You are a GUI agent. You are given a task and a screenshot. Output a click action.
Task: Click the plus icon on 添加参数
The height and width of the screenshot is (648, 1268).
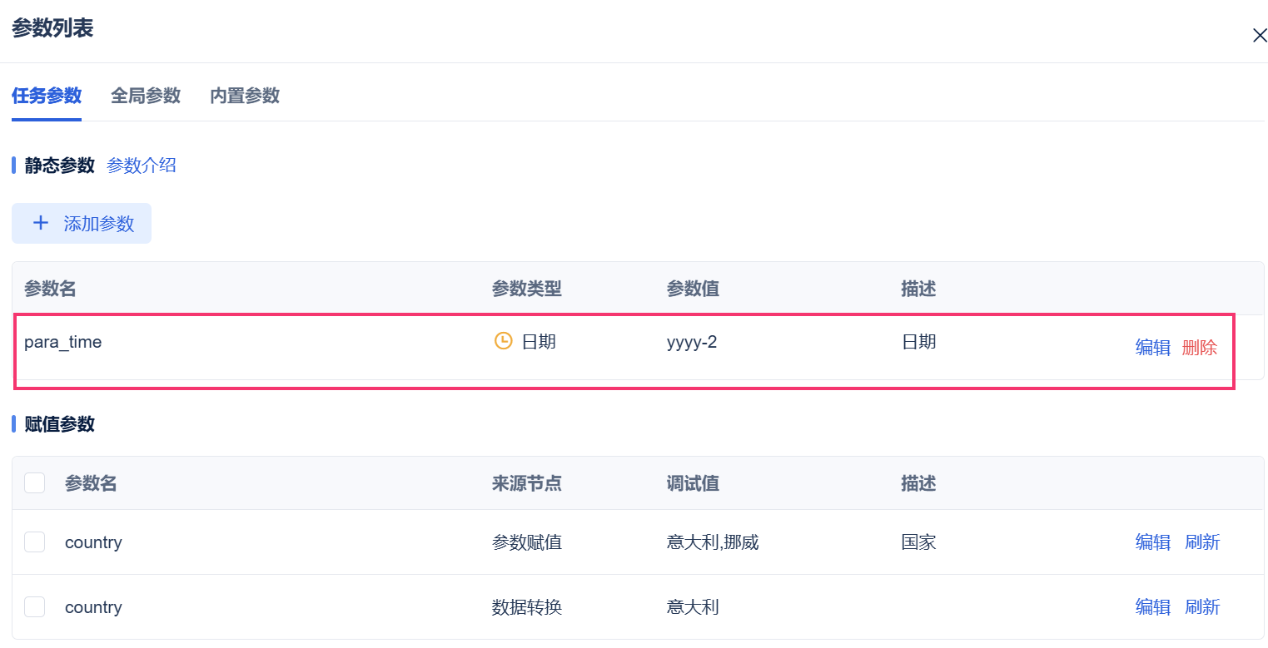pos(40,224)
